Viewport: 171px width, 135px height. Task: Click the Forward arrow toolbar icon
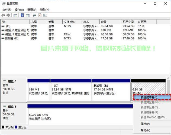8,15
